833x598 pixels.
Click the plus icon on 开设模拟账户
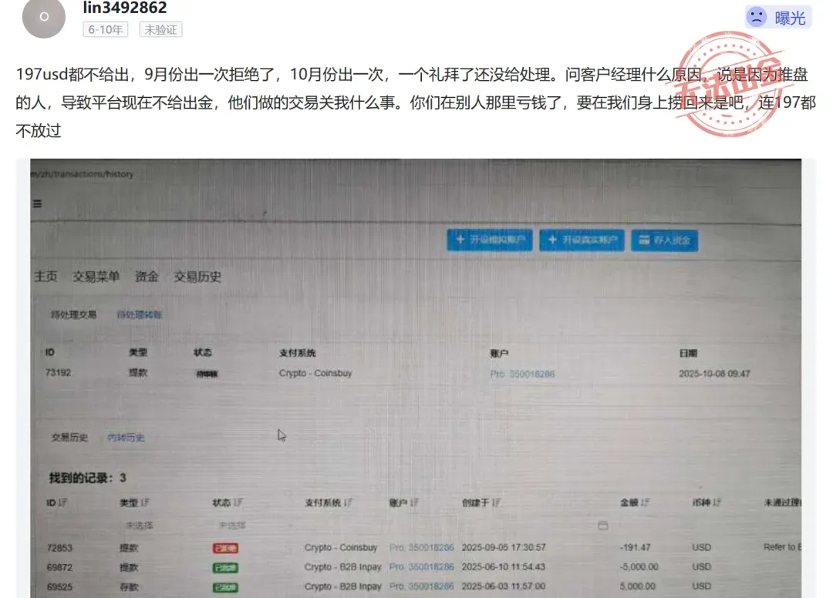point(460,240)
